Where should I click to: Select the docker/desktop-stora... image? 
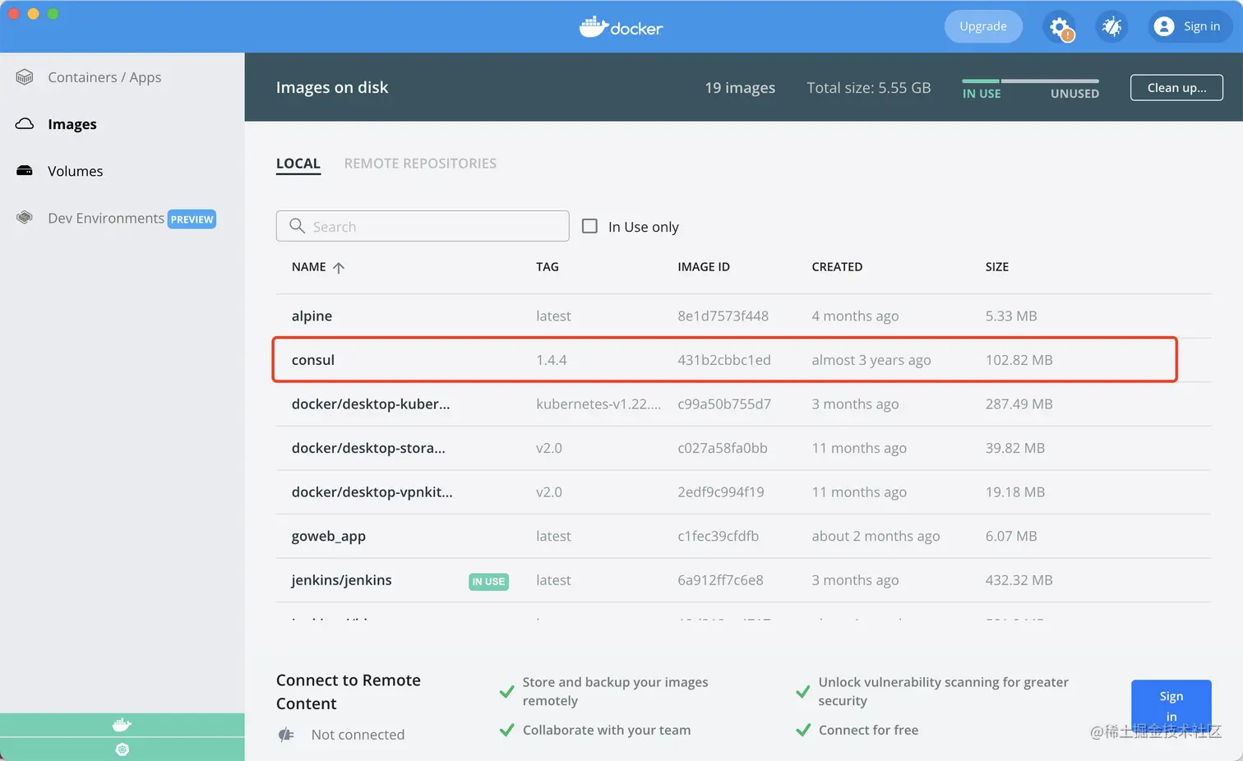pyautogui.click(x=368, y=448)
